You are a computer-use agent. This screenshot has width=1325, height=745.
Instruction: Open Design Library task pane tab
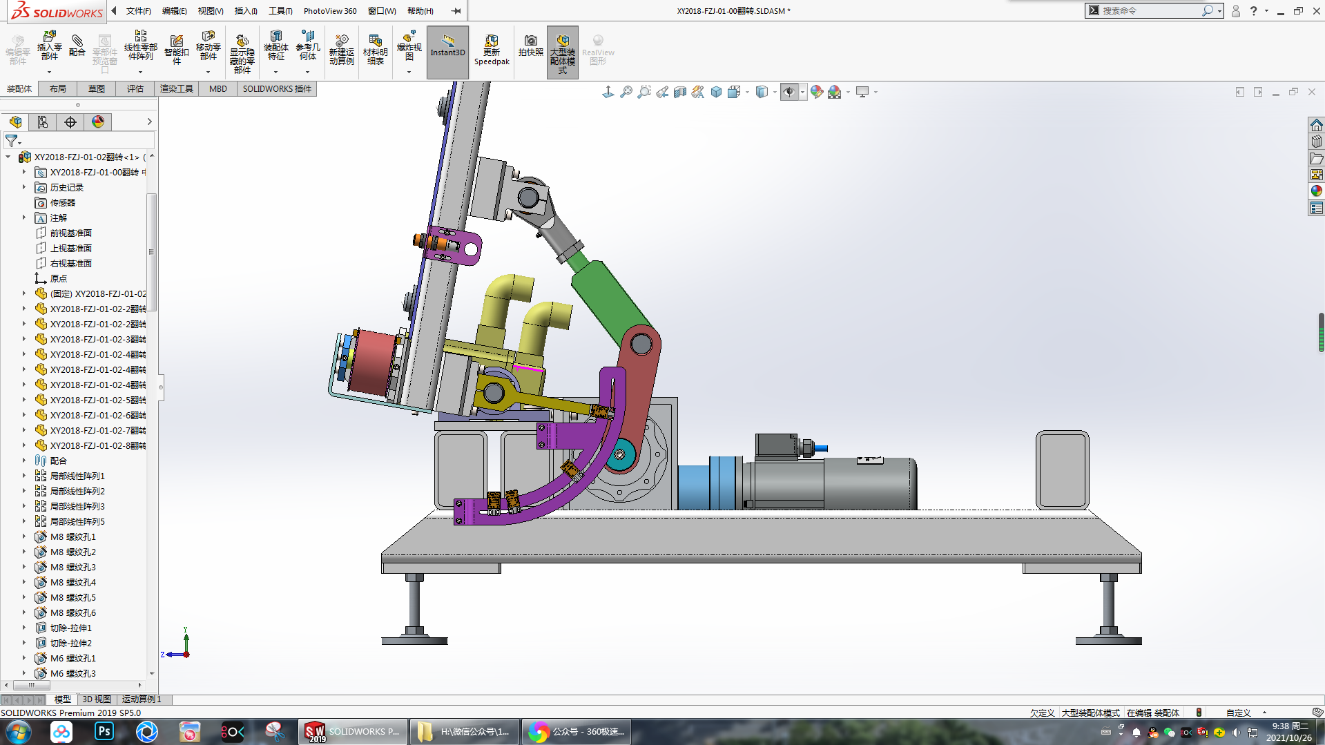click(1316, 142)
